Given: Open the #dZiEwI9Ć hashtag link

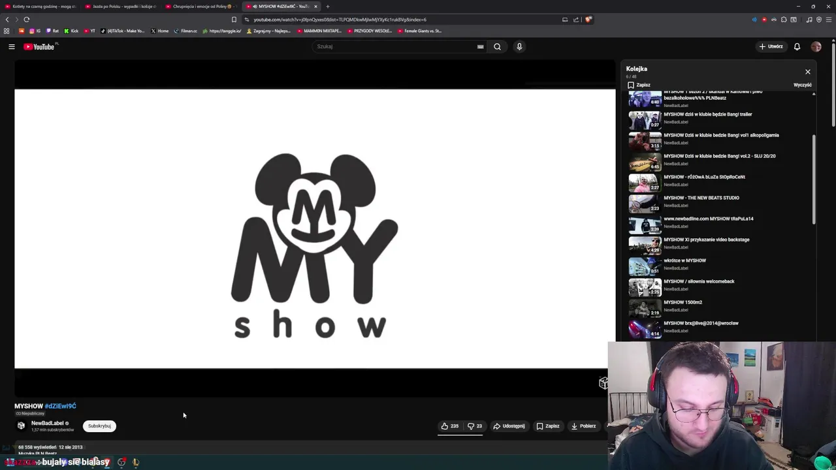Looking at the screenshot, I should pyautogui.click(x=61, y=406).
